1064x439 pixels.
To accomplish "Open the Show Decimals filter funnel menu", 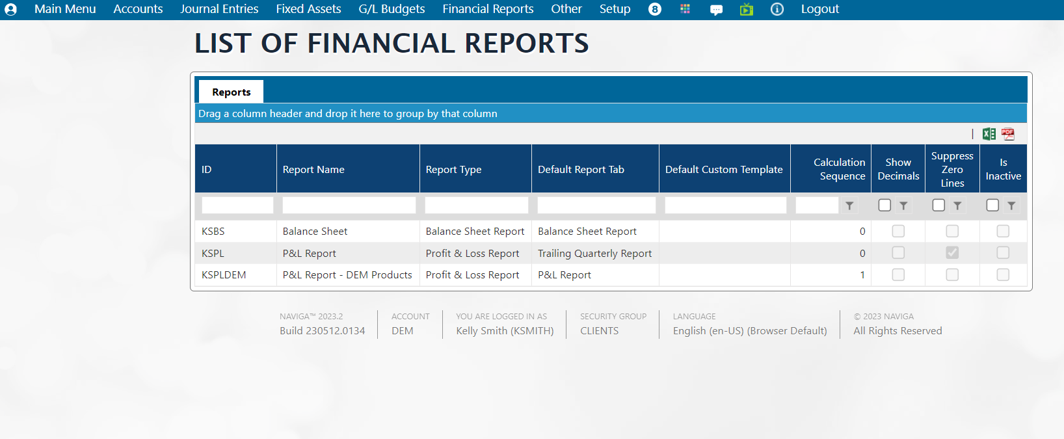I will [x=903, y=206].
